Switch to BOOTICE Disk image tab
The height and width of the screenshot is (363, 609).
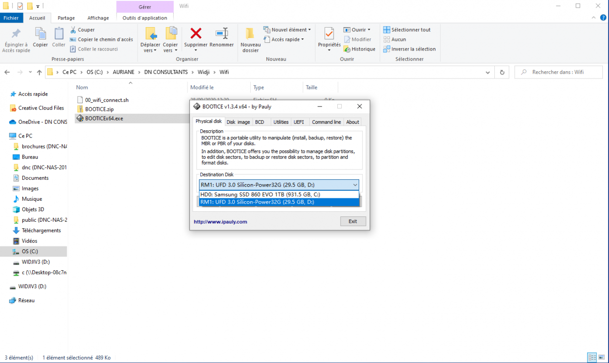point(238,122)
